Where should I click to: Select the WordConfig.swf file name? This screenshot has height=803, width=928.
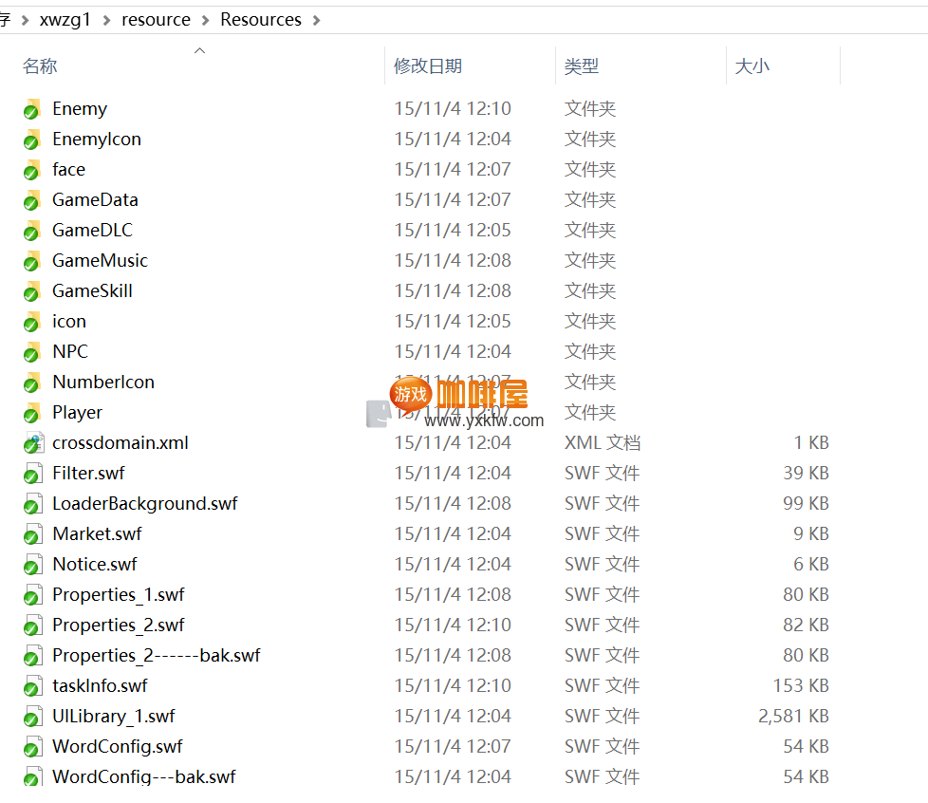[x=118, y=747]
